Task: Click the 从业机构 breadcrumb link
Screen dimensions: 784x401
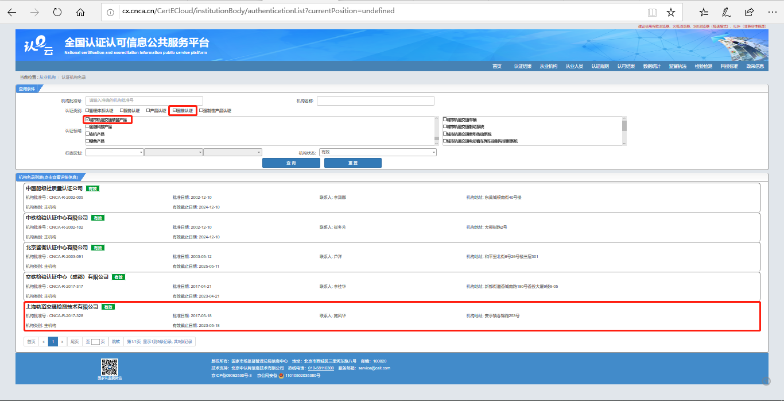Action: pyautogui.click(x=48, y=77)
